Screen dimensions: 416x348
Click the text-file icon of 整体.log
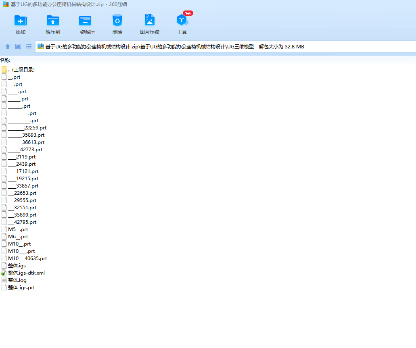pyautogui.click(x=4, y=280)
